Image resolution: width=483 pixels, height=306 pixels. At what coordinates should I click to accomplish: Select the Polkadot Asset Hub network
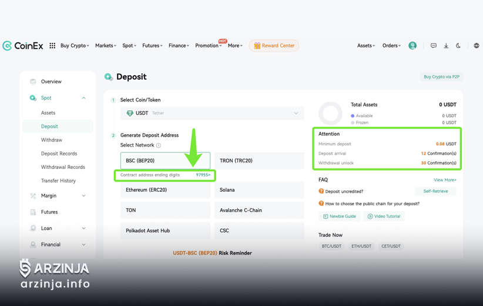point(166,230)
